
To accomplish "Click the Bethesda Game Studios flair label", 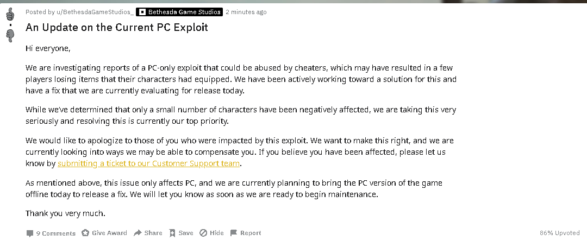I will point(179,12).
